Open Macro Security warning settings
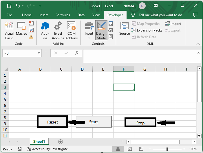Viewport: 203px width, 153px height. click(x=31, y=37)
